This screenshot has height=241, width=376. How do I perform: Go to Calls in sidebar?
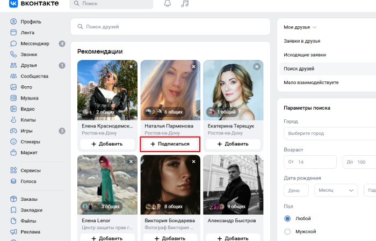30,54
